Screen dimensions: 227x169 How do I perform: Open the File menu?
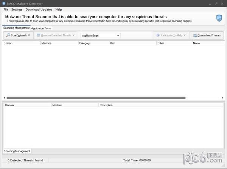tap(6, 9)
